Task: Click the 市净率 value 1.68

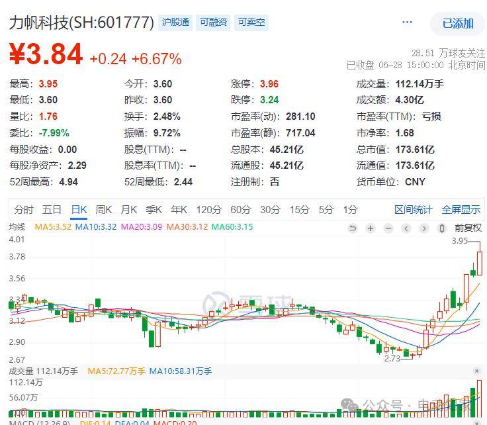Action: pos(404,133)
